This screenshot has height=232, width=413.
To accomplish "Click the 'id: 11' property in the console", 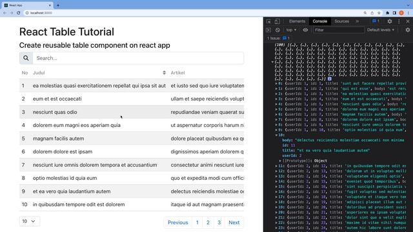I will point(288,145).
